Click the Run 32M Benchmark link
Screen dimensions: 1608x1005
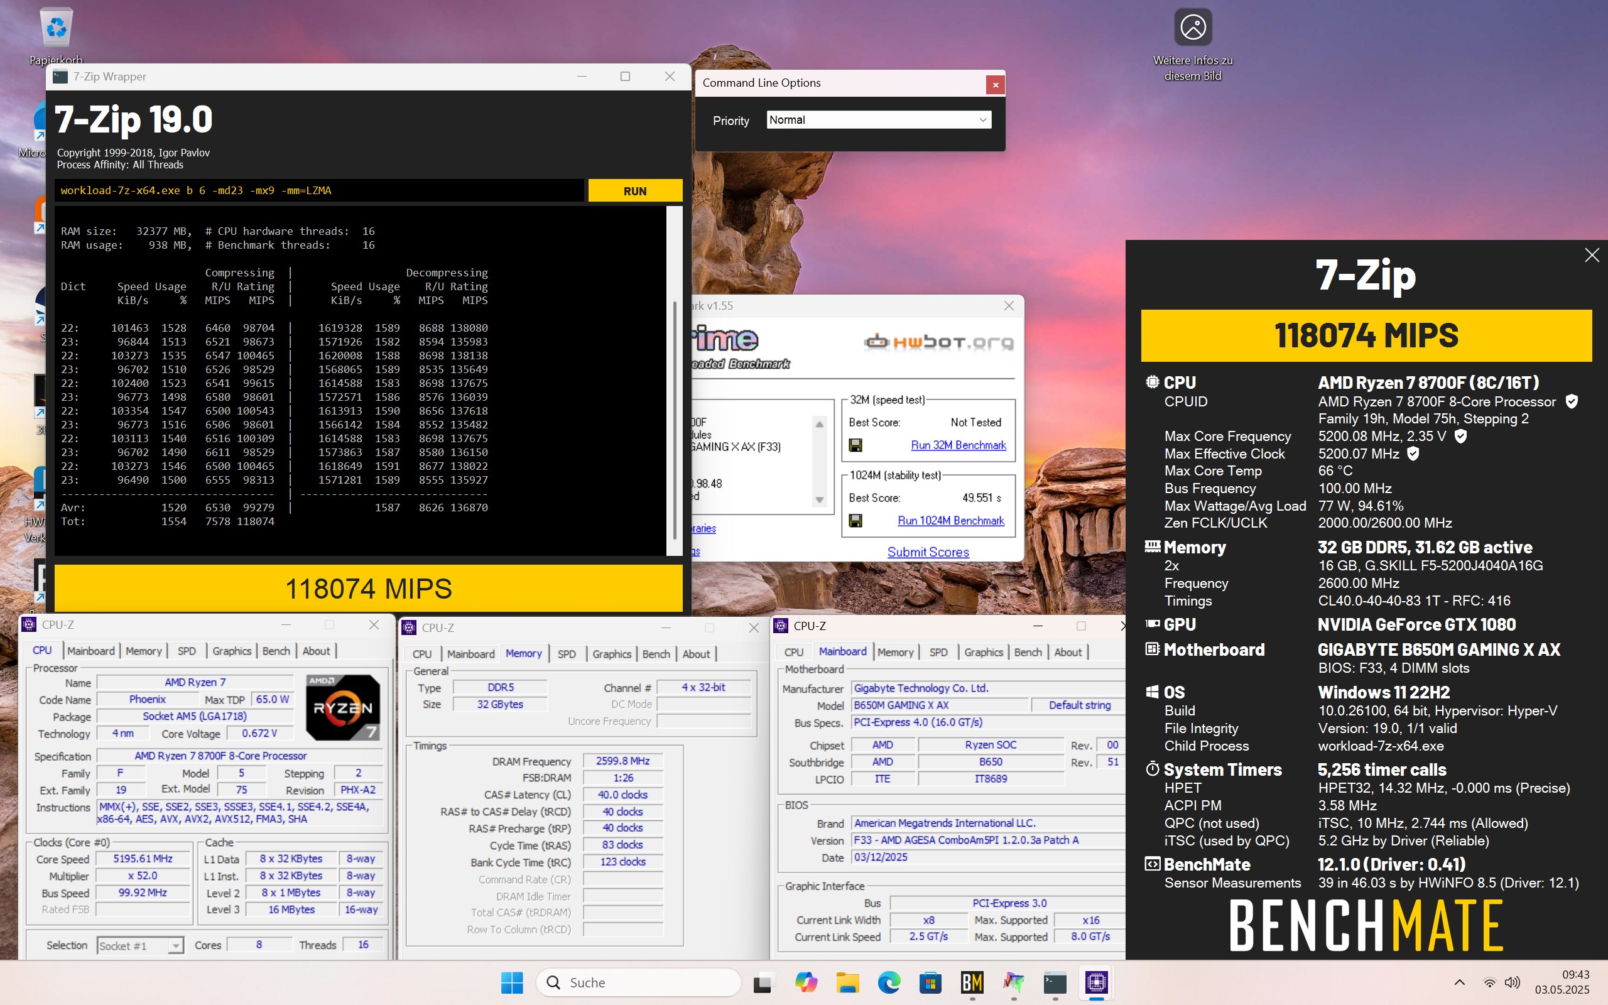tap(958, 445)
